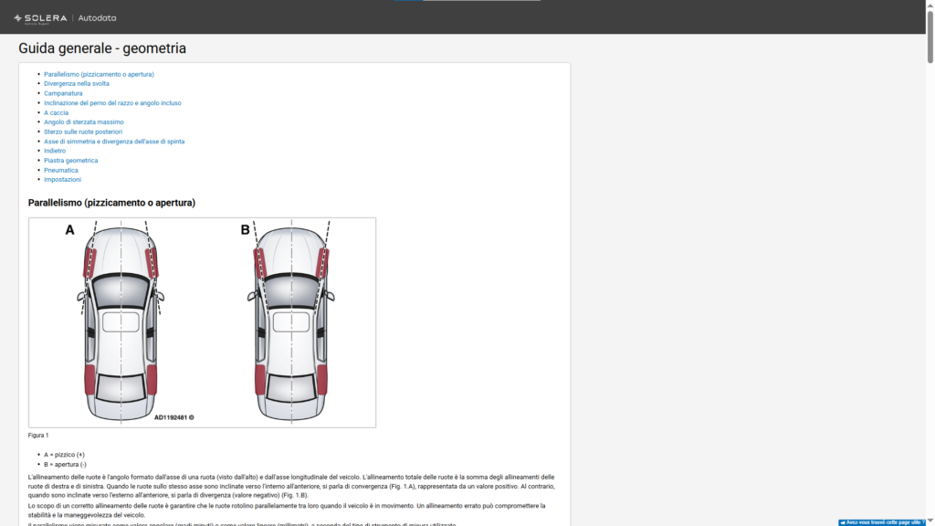Open the Piastra geometrica link
This screenshot has width=935, height=526.
point(71,161)
